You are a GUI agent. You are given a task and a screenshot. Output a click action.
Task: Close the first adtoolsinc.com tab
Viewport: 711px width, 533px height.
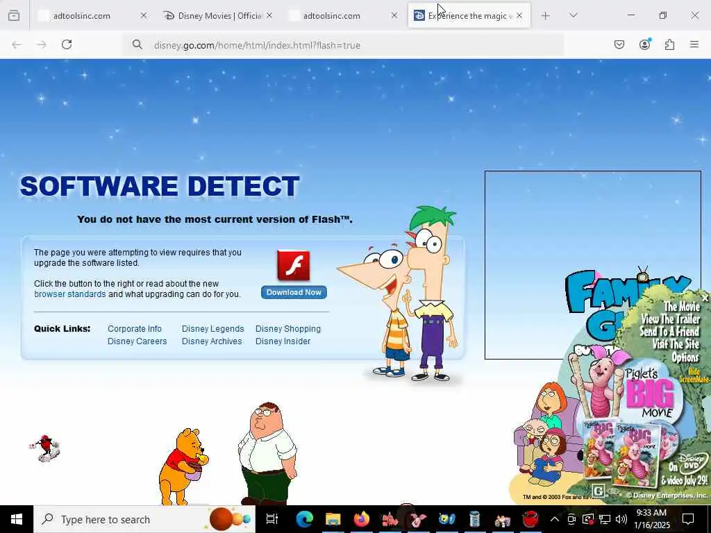(144, 15)
